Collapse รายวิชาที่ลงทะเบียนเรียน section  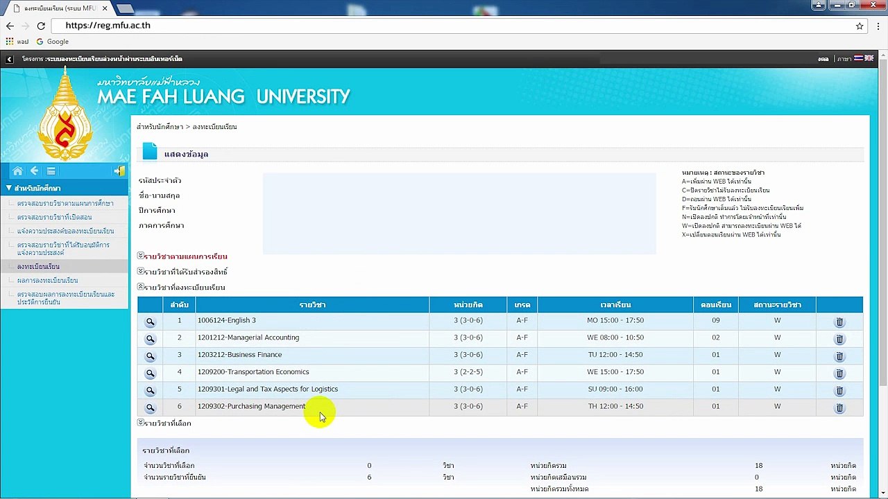pyautogui.click(x=181, y=287)
